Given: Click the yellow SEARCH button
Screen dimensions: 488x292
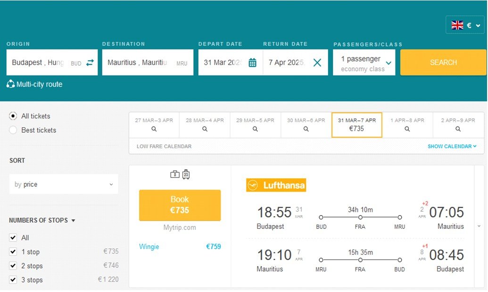Looking at the screenshot, I should tap(443, 63).
